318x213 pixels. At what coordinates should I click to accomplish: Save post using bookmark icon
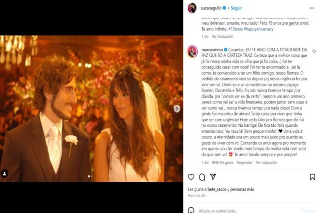click(312, 177)
